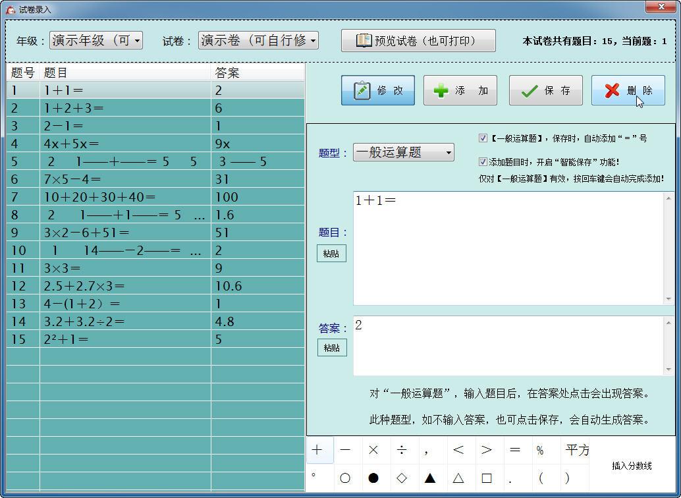Click the 删除 (delete) red X button
The height and width of the screenshot is (498, 681).
628,90
